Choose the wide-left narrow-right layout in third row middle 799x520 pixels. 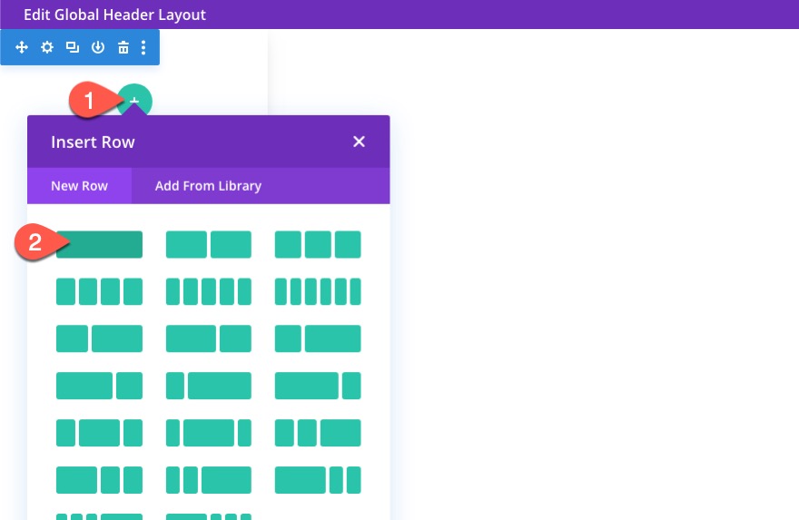click(209, 338)
